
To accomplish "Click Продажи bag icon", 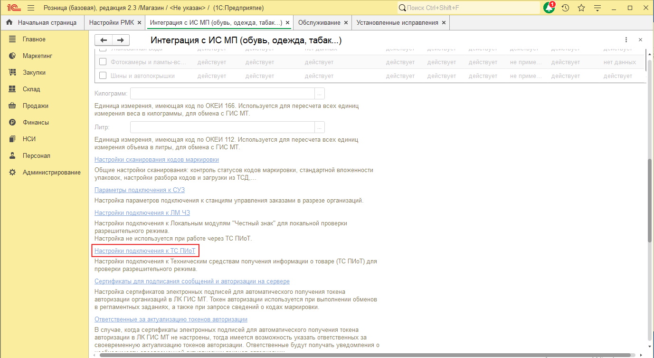I will pos(13,106).
